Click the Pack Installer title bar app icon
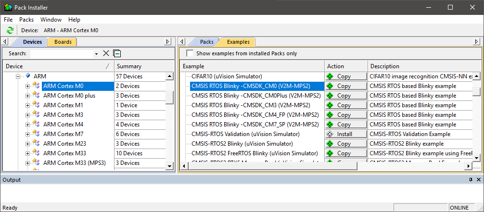The image size is (484, 212). click(8, 7)
